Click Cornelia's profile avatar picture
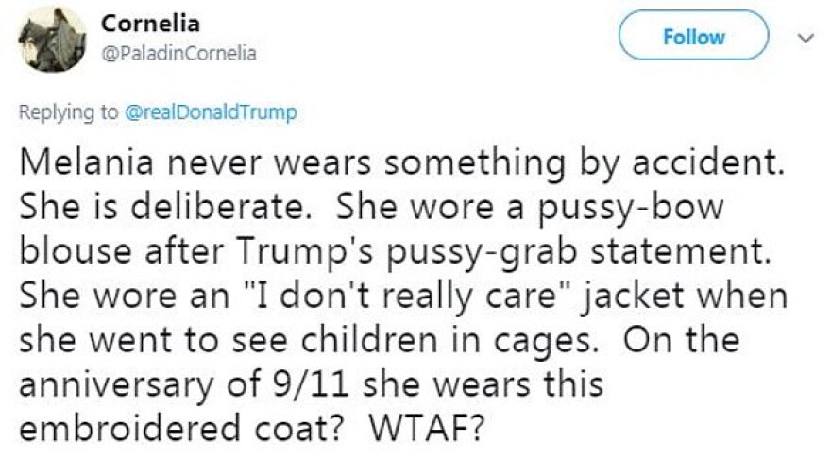Image resolution: width=831 pixels, height=460 pixels. tap(54, 38)
